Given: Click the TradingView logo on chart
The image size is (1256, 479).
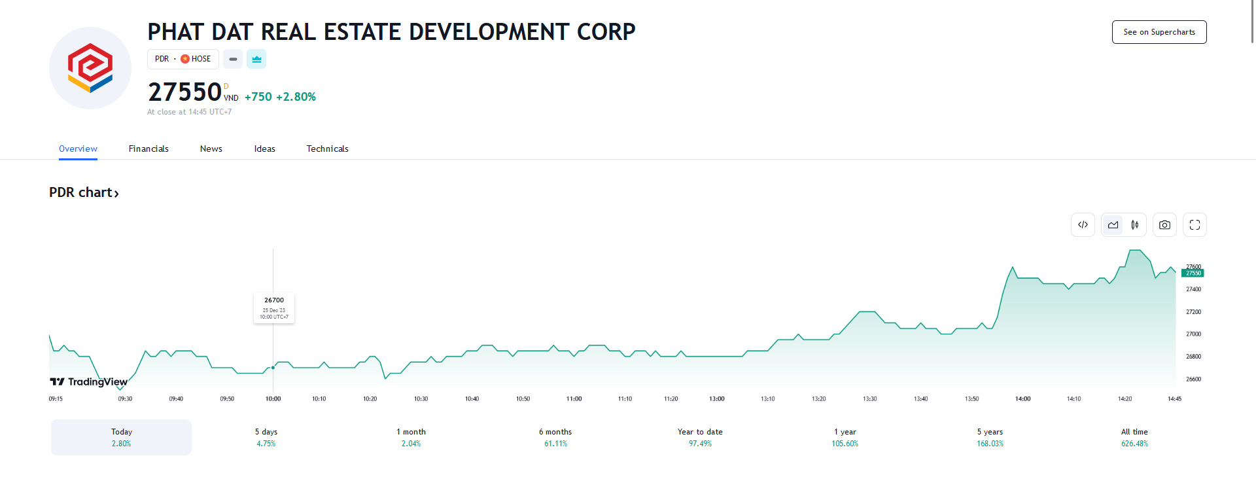Looking at the screenshot, I should pos(89,381).
